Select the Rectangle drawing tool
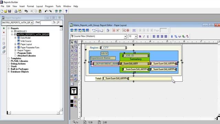220x124 pixels. [76, 55]
